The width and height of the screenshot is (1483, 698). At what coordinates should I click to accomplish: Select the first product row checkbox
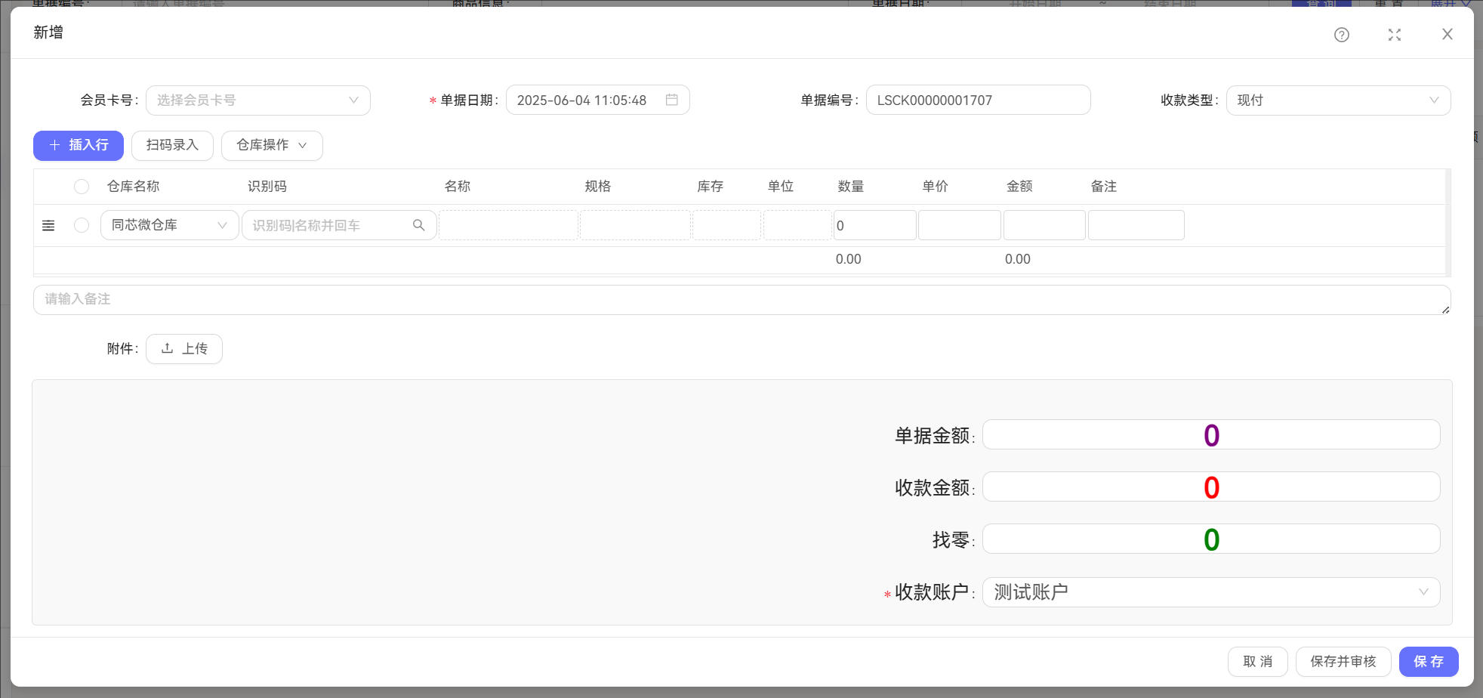[82, 224]
